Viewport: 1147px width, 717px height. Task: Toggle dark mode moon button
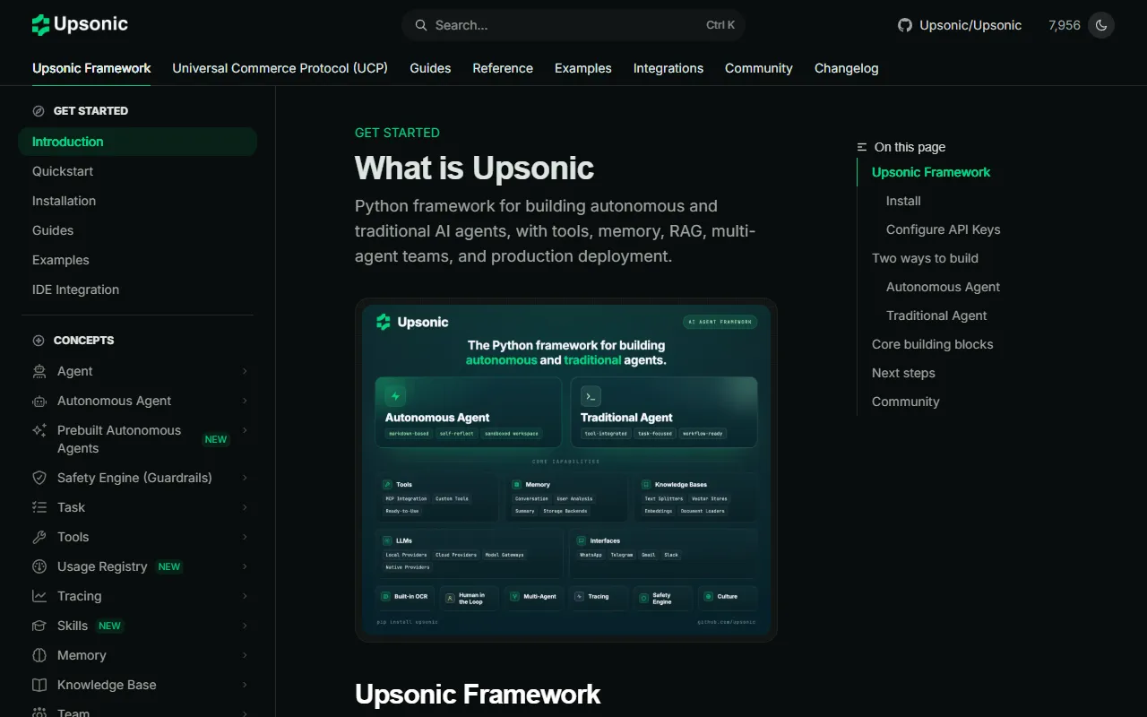point(1101,25)
